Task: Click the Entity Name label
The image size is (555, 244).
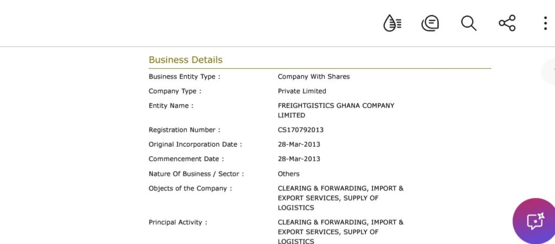Action: click(x=171, y=105)
